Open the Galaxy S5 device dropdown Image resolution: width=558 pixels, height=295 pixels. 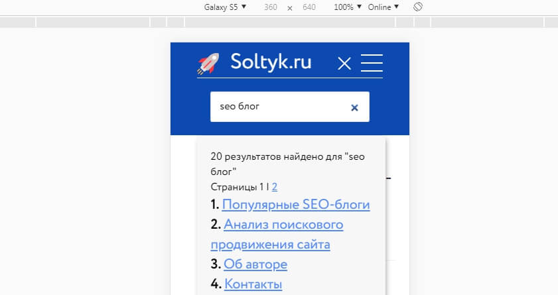point(225,7)
